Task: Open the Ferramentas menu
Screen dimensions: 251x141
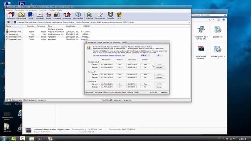Action: point(31,10)
